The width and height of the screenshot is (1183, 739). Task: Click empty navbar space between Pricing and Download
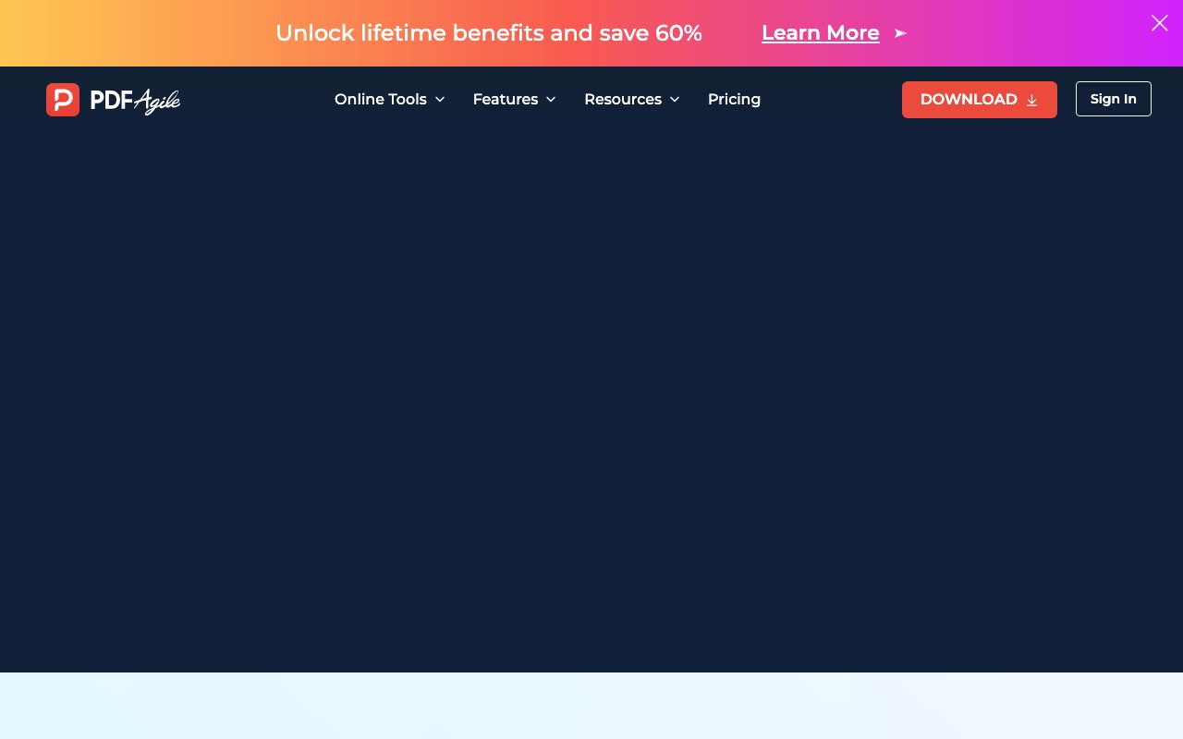(832, 99)
